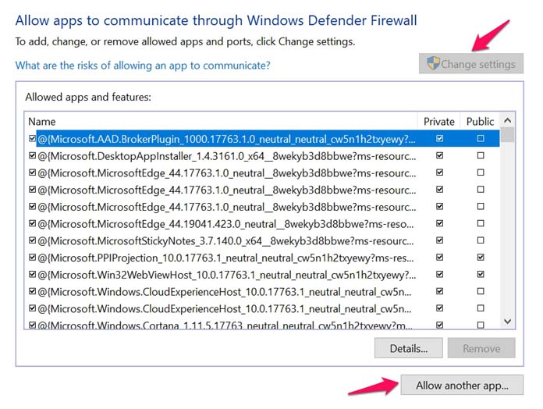Viewport: 543px width, 409px height.
Task: Click the scrollbar down arrow in the apps list
Action: click(x=508, y=321)
